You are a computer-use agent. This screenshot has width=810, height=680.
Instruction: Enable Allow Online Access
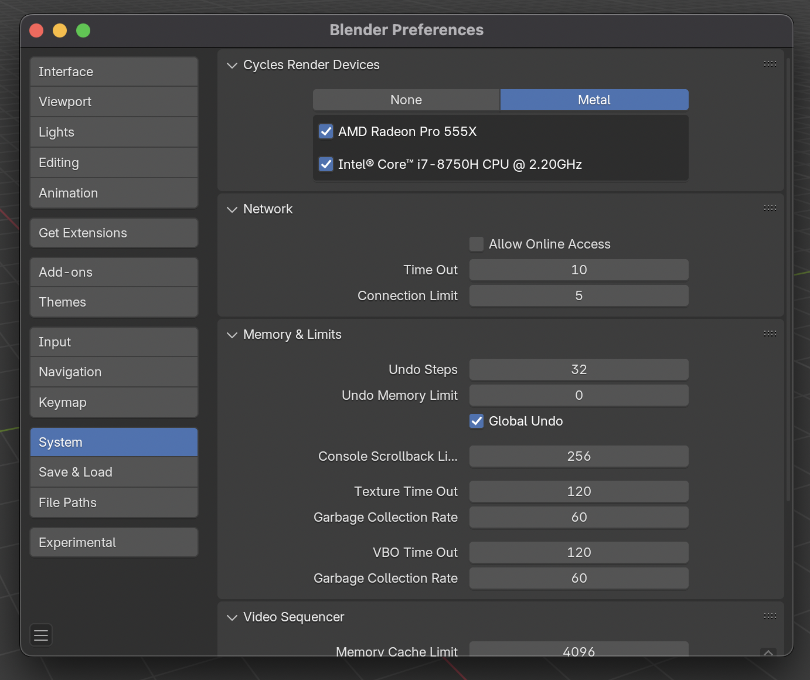[x=477, y=244]
